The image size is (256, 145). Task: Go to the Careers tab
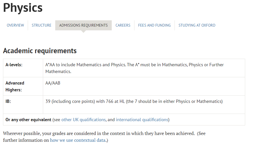click(123, 25)
